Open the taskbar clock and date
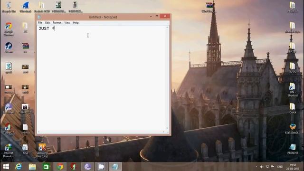This screenshot has height=171, width=304. click(x=293, y=167)
